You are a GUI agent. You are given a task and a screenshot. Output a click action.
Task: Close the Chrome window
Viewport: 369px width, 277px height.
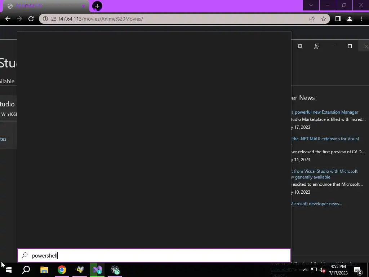(x=360, y=5)
